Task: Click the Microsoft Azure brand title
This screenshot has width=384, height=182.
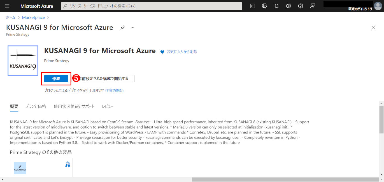Action: pyautogui.click(x=37, y=6)
